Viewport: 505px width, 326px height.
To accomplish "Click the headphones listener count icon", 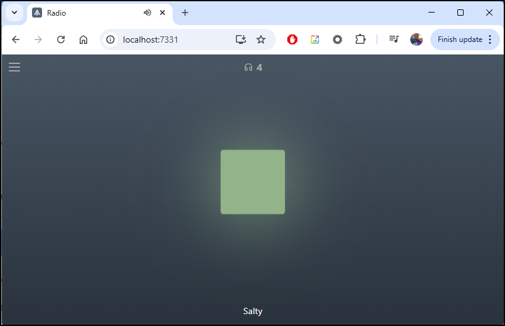I will tap(248, 68).
